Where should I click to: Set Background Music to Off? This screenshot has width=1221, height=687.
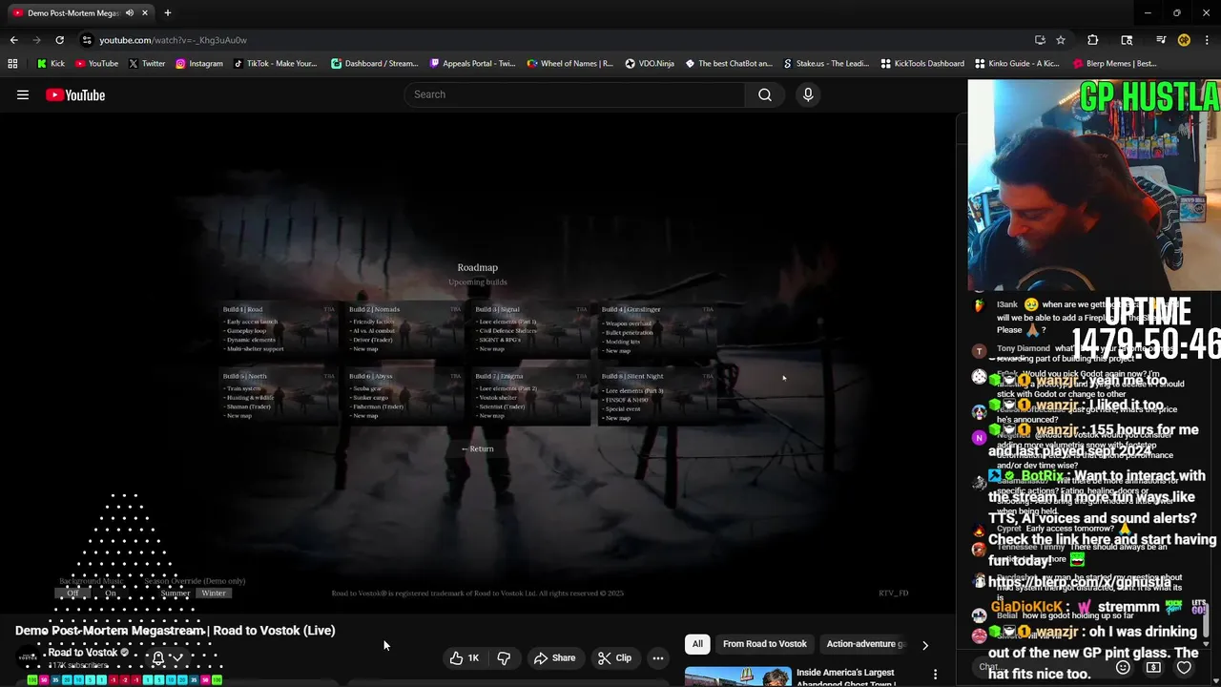[x=72, y=593]
